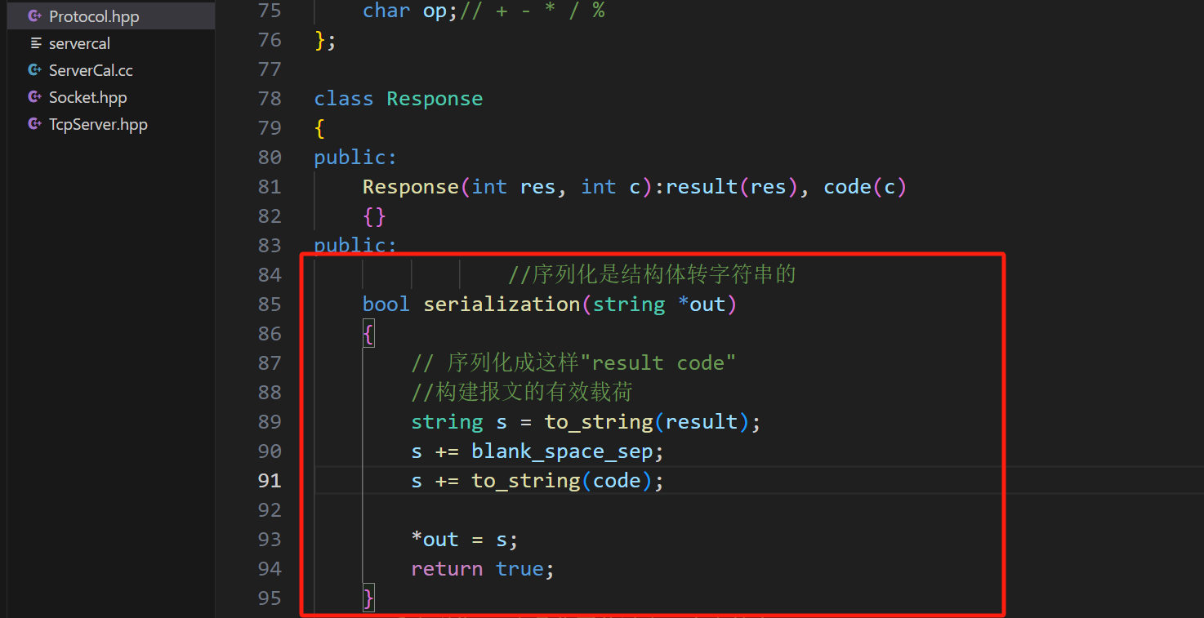The height and width of the screenshot is (618, 1204).
Task: Click line number 91 in the gutter
Action: click(x=270, y=481)
